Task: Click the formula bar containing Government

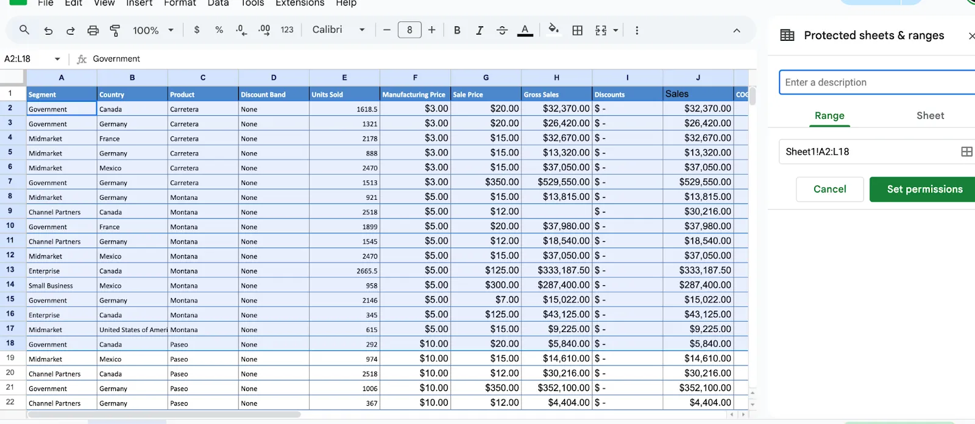Action: click(420, 59)
